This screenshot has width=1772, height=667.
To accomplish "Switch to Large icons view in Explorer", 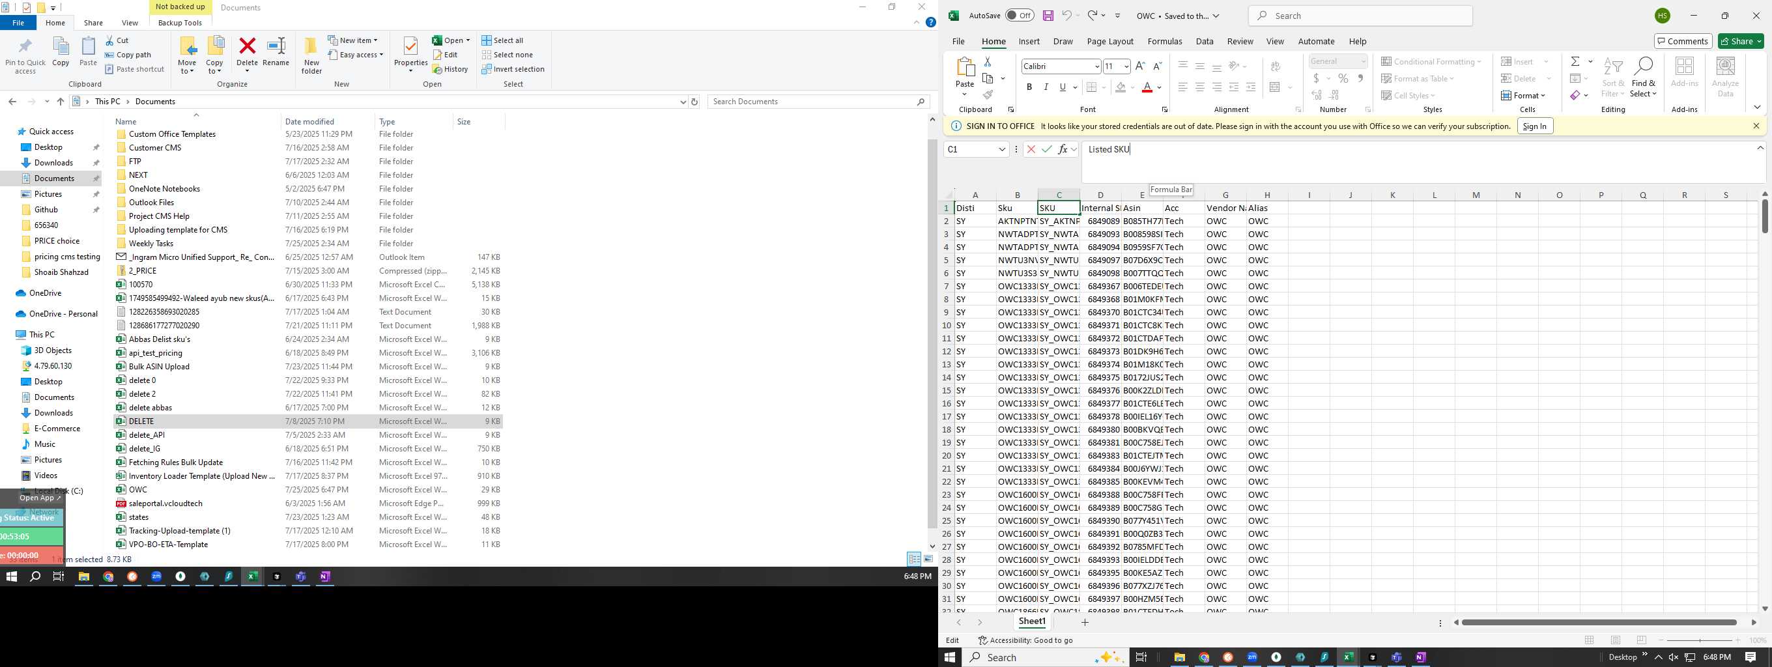I will [x=928, y=559].
